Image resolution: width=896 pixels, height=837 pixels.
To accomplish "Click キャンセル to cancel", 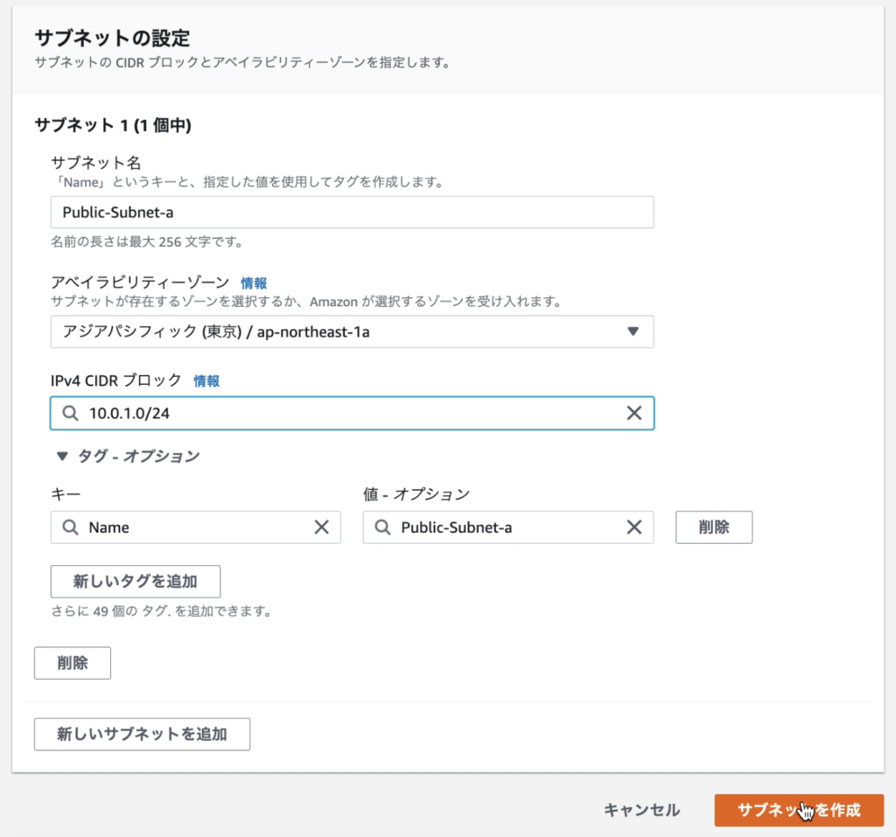I will point(641,810).
